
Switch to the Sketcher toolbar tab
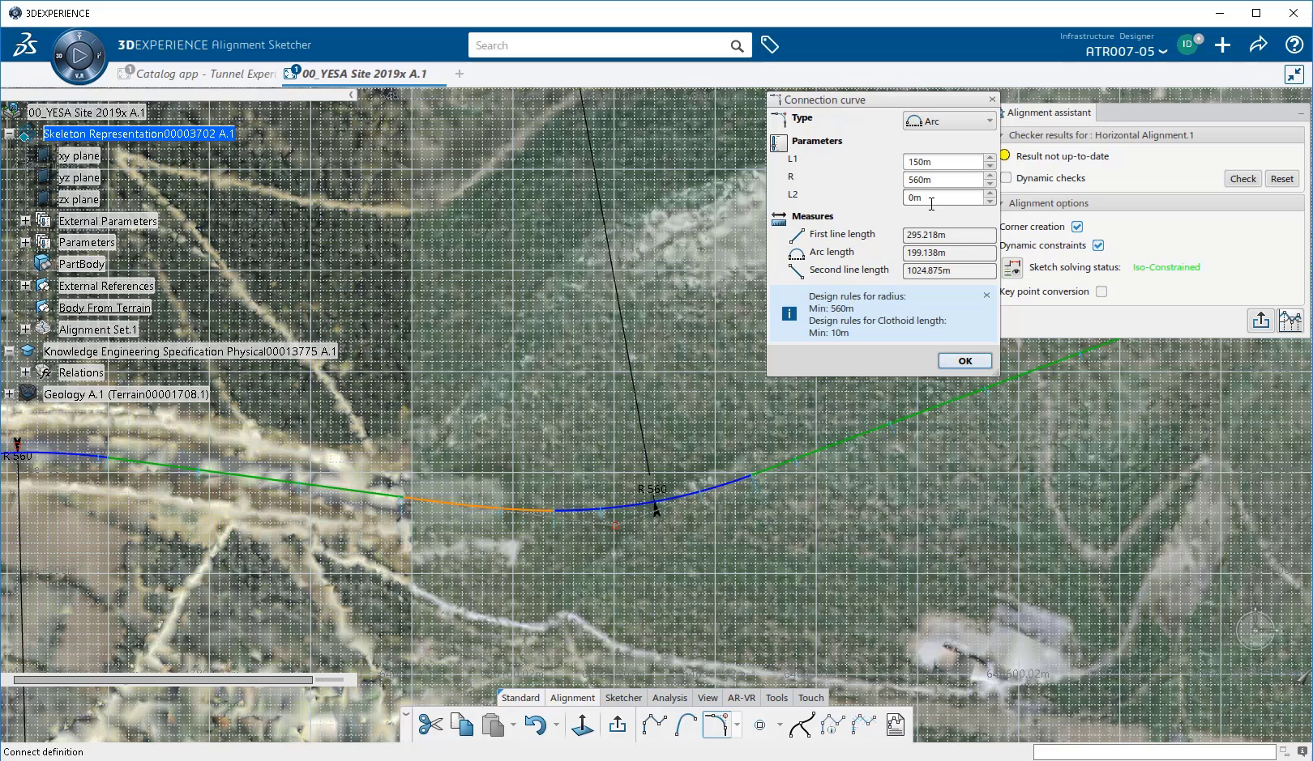click(x=623, y=698)
